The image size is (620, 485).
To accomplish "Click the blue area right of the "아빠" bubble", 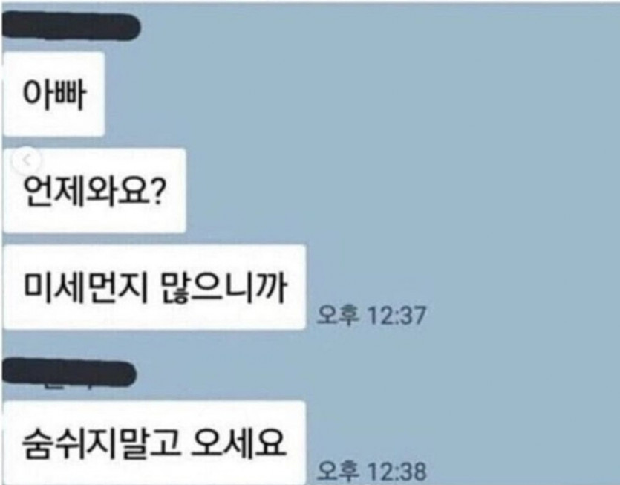I will [x=356, y=94].
